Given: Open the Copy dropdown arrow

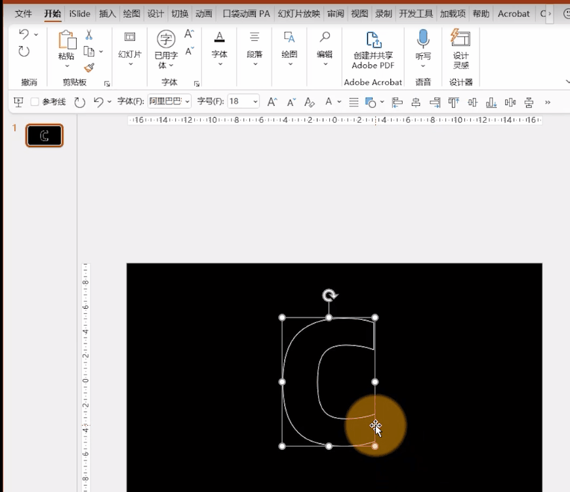Looking at the screenshot, I should (101, 52).
